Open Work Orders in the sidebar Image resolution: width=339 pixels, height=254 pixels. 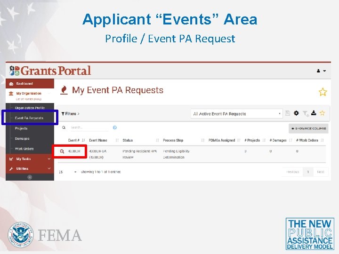pyautogui.click(x=24, y=149)
